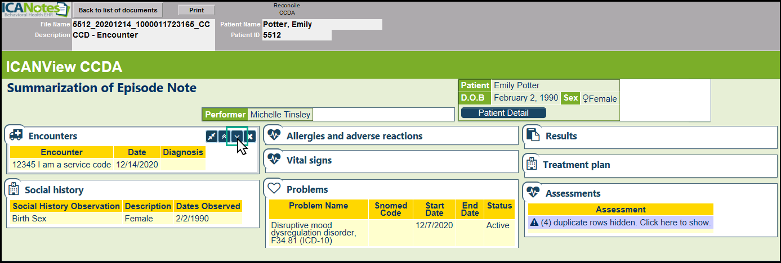Show the hidden duplicate assessment rows

coord(621,223)
